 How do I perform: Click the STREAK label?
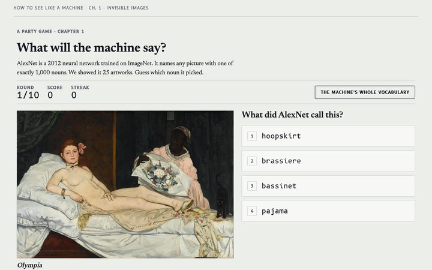pos(80,88)
